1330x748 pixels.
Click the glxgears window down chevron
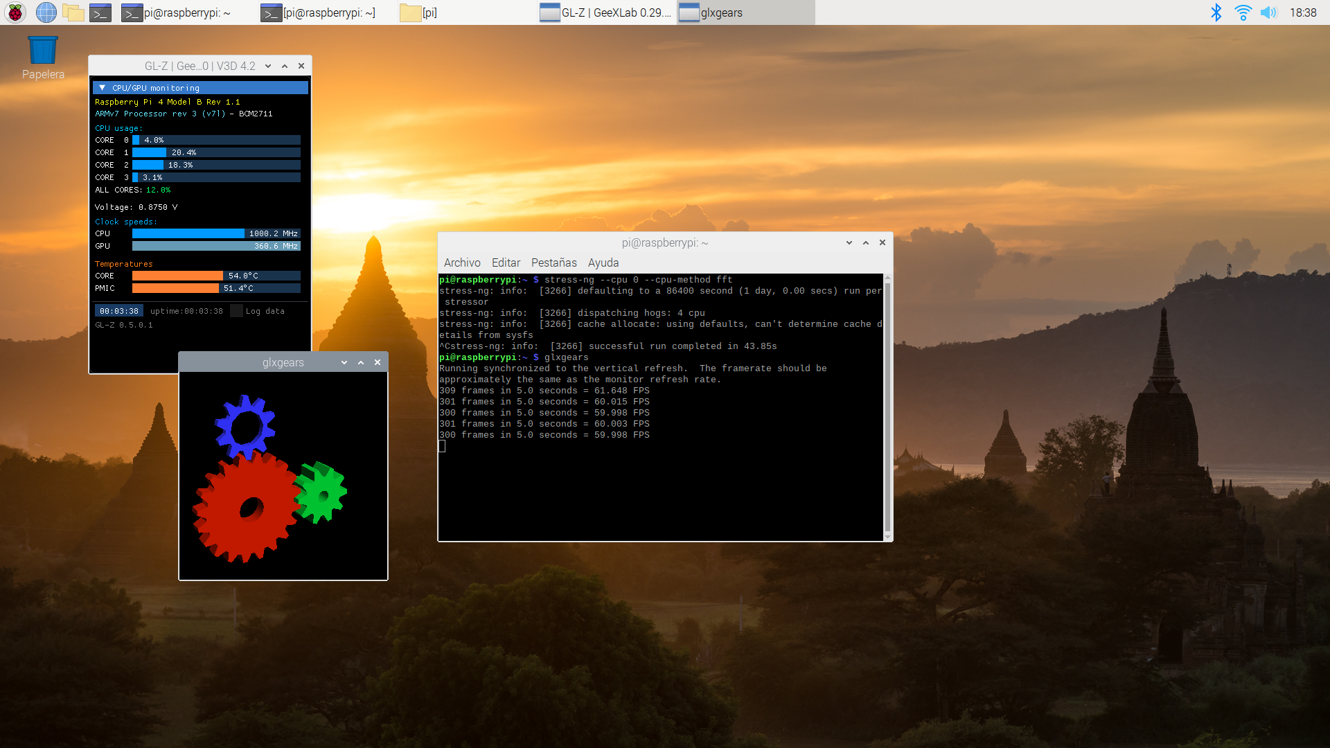344,363
